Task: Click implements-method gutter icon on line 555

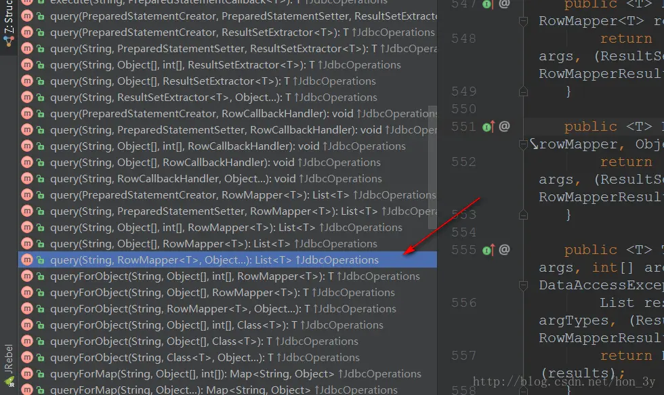Action: (x=489, y=250)
